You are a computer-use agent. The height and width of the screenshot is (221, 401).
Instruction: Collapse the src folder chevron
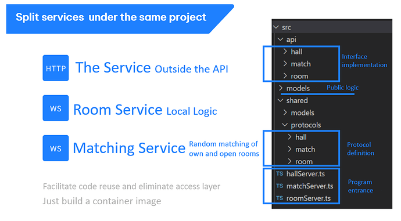pyautogui.click(x=276, y=27)
